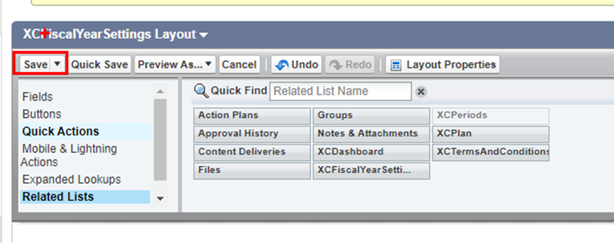Image resolution: width=614 pixels, height=243 pixels.
Task: Click the Undo arrow icon
Action: pos(282,65)
